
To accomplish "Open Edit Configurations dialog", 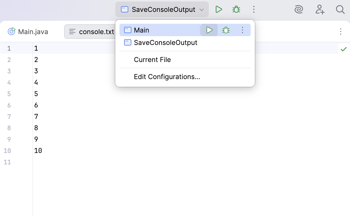I will [167, 76].
